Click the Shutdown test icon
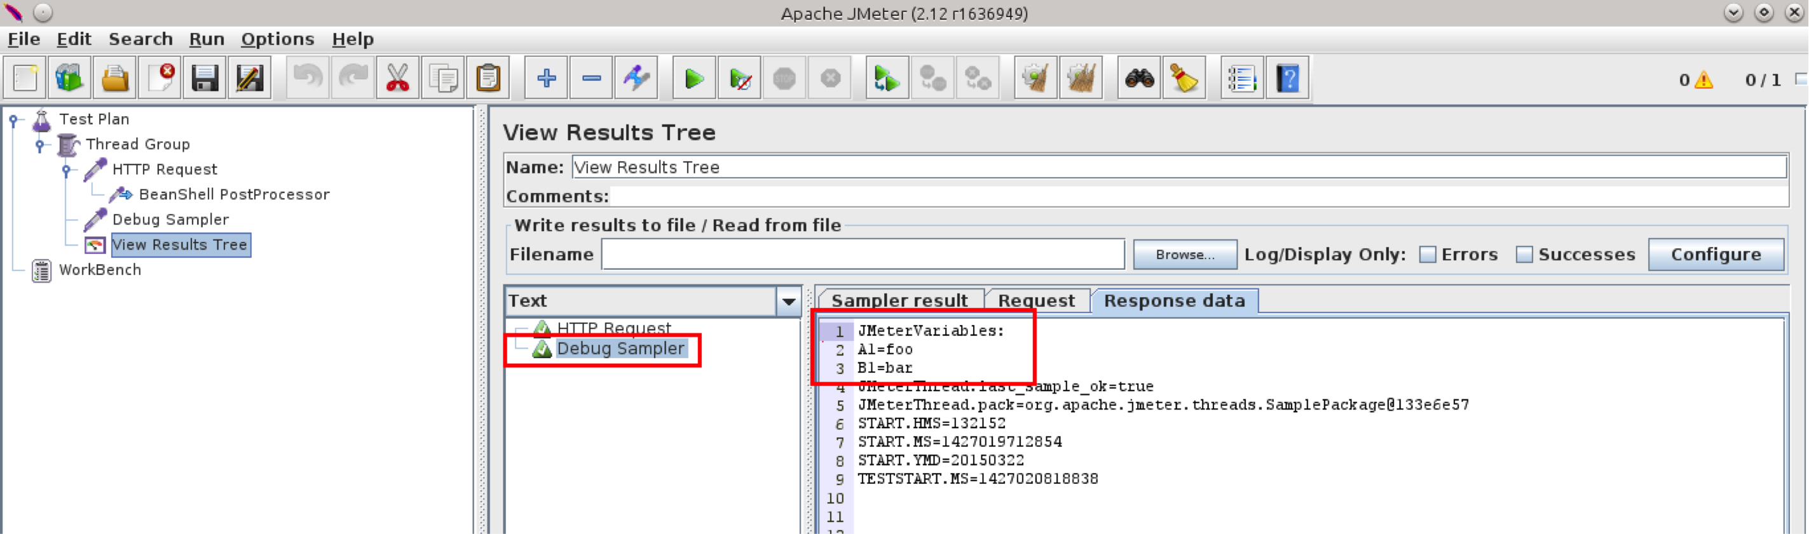 tap(830, 78)
